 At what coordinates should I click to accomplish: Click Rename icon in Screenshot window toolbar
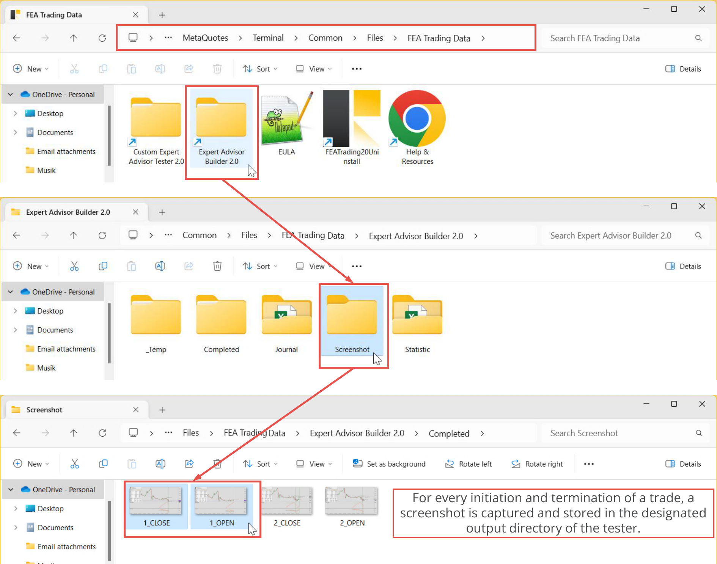pyautogui.click(x=160, y=464)
